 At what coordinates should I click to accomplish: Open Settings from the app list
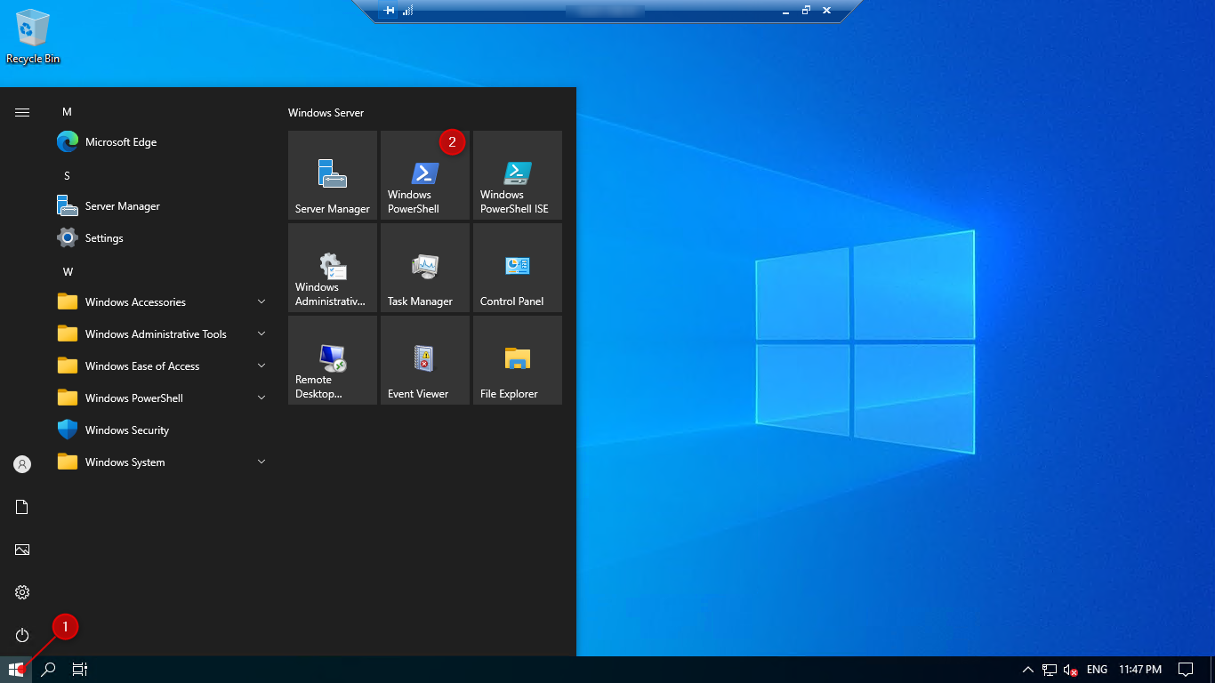tap(103, 238)
